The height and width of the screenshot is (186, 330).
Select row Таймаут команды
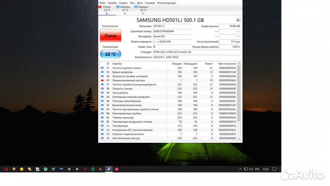click(169, 118)
